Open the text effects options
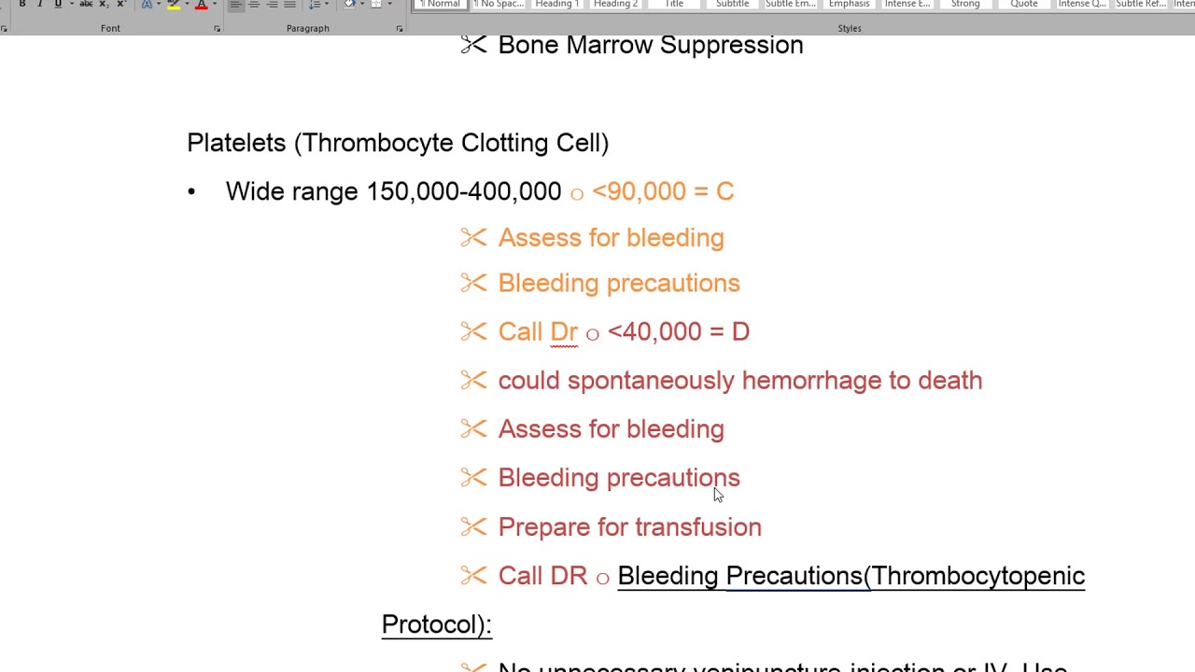 147,5
